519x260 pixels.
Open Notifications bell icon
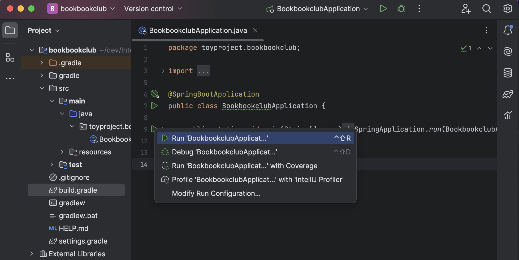click(x=508, y=30)
